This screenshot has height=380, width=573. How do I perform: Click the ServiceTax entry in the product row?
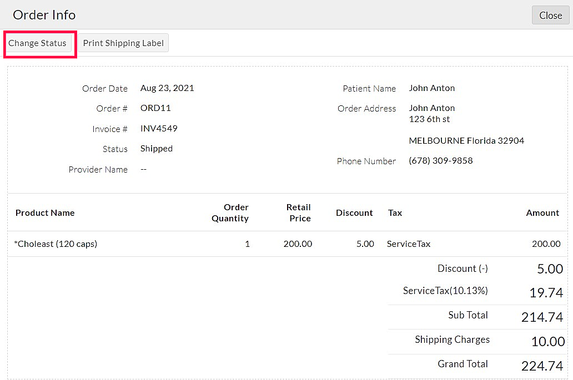[x=409, y=244]
